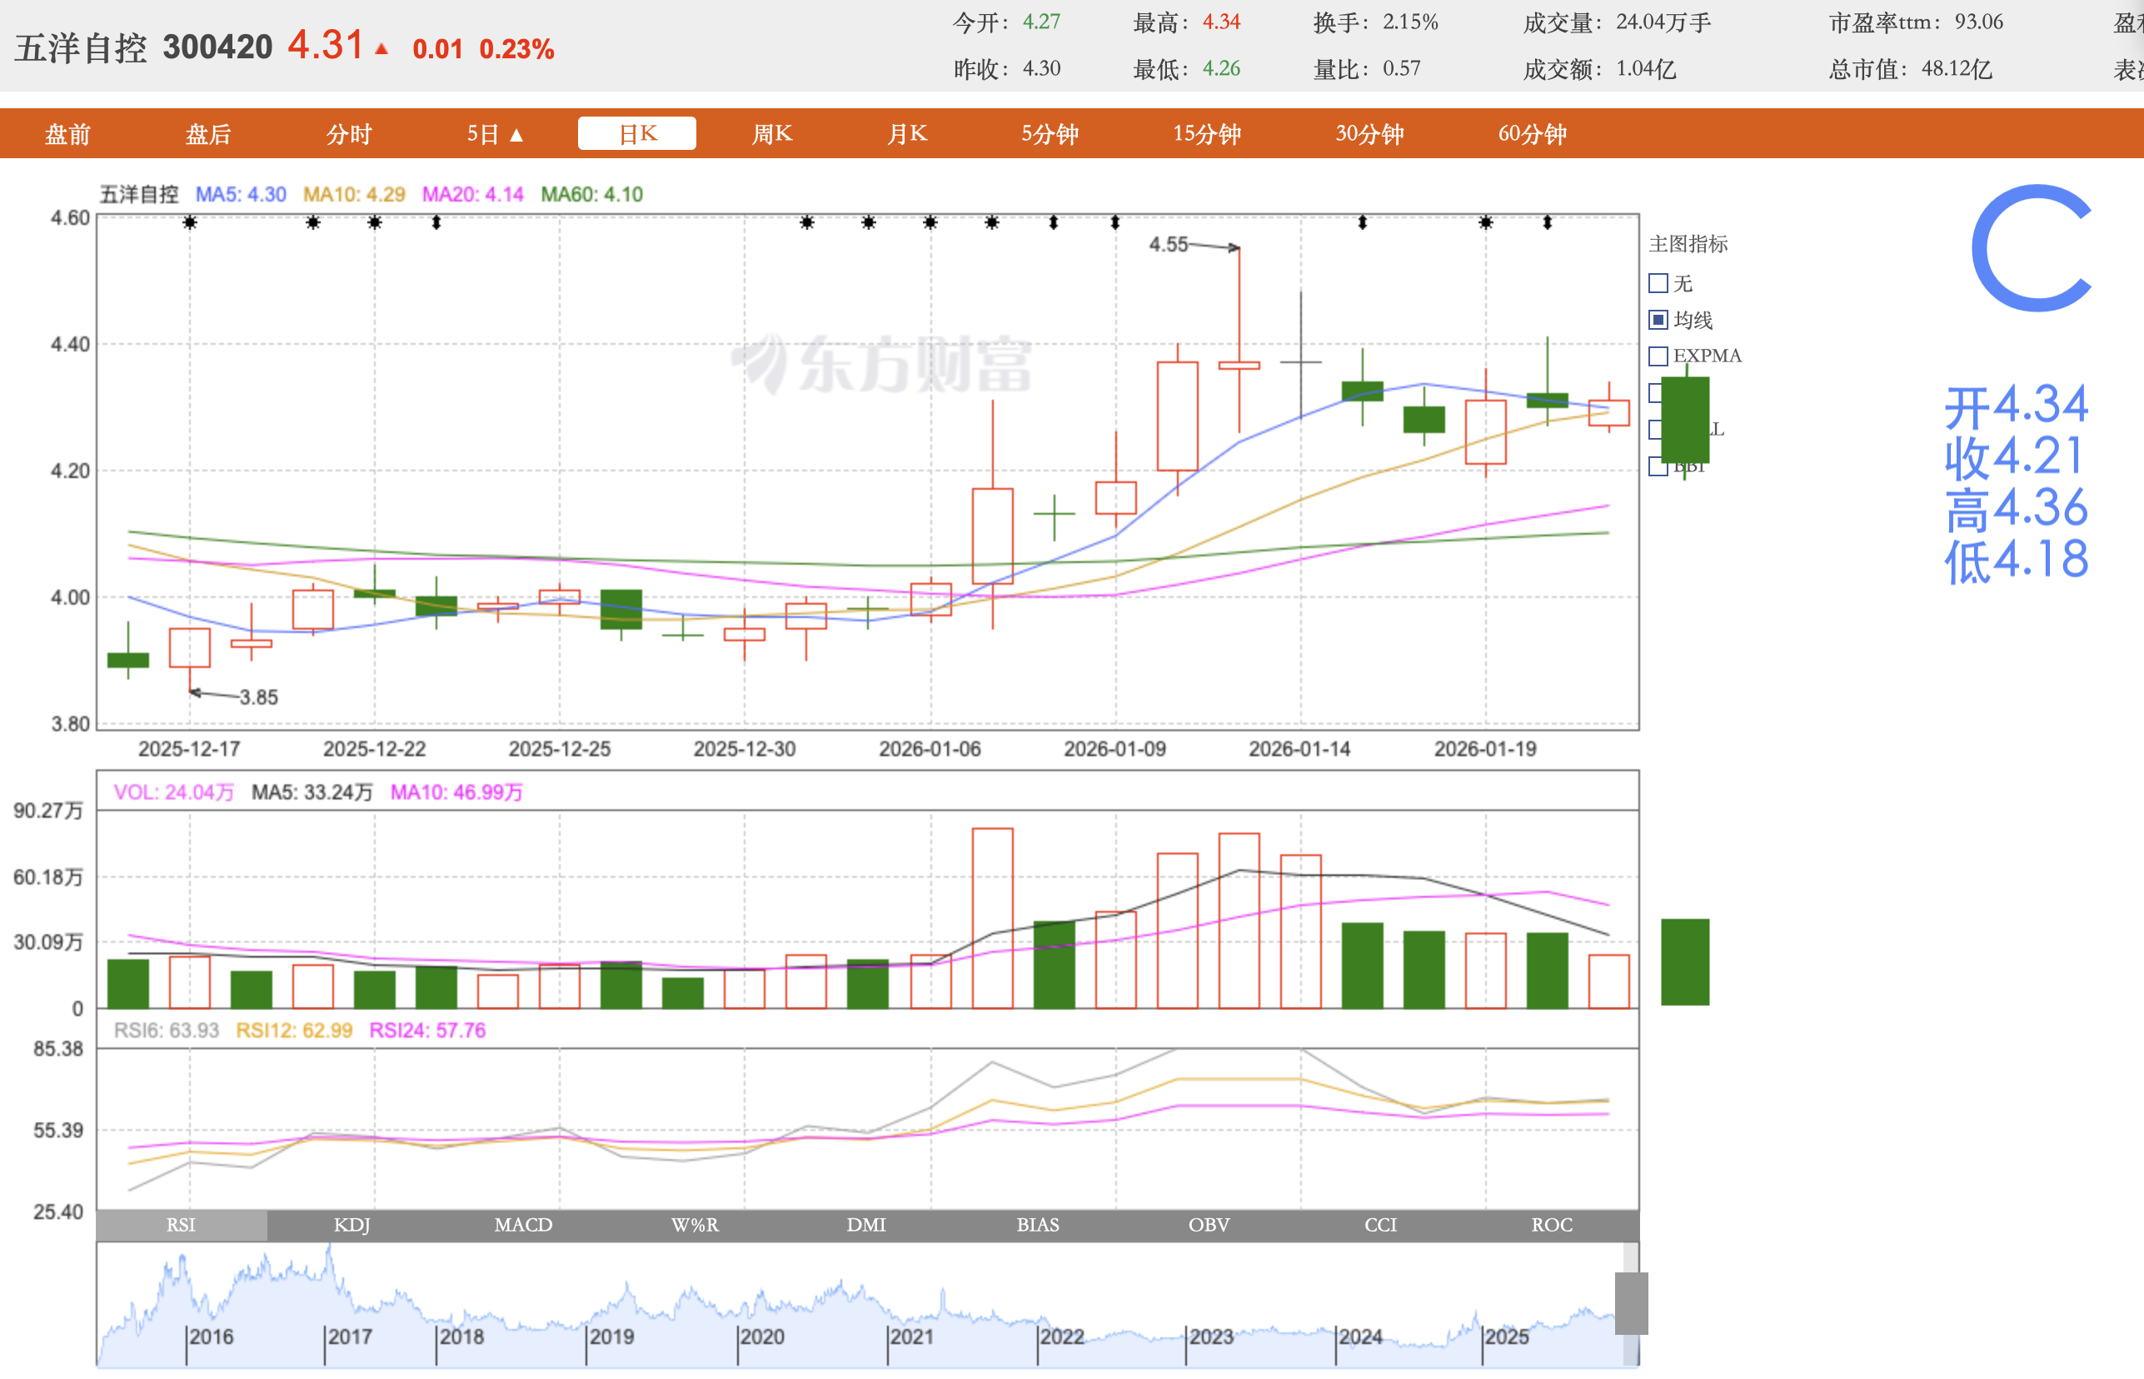
Task: Click the red up-arrow beside price 4.31
Action: click(381, 49)
